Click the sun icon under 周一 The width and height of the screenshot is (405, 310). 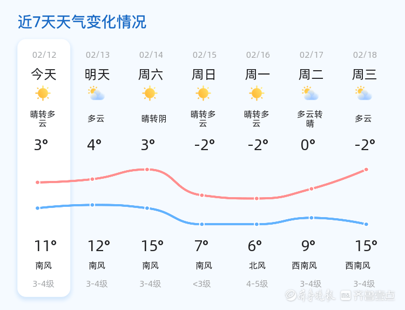point(256,93)
